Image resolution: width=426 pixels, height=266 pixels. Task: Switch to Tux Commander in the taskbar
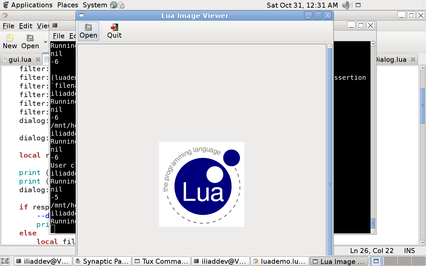coord(161,261)
